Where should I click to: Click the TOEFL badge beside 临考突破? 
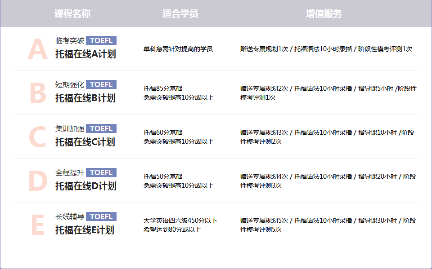tap(101, 40)
